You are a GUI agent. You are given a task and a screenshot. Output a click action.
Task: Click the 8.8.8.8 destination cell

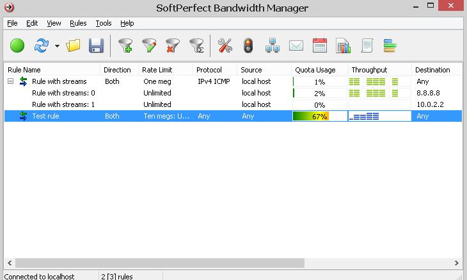click(428, 93)
